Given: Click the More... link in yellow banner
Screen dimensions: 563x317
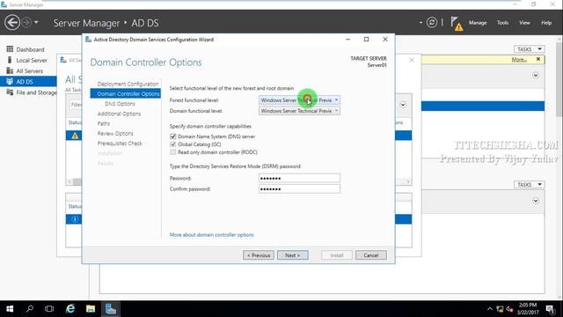Looking at the screenshot, I should click(x=519, y=60).
